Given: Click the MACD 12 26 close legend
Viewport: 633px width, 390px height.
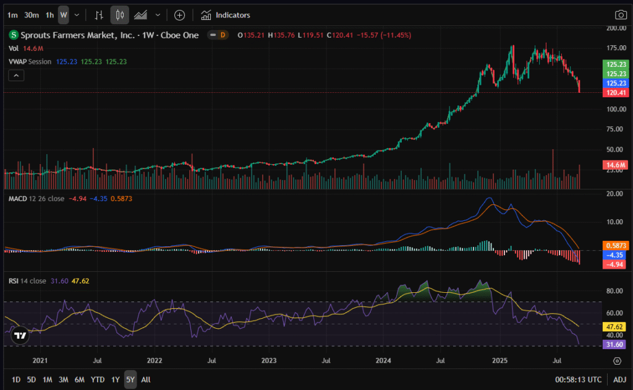Looking at the screenshot, I should tap(35, 199).
